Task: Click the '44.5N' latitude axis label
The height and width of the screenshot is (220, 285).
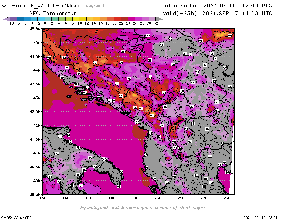Action: [x=35, y=57]
